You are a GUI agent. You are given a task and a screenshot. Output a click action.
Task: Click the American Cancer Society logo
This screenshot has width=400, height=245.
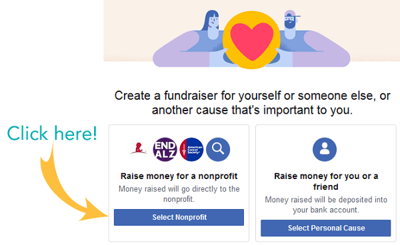[x=191, y=150]
